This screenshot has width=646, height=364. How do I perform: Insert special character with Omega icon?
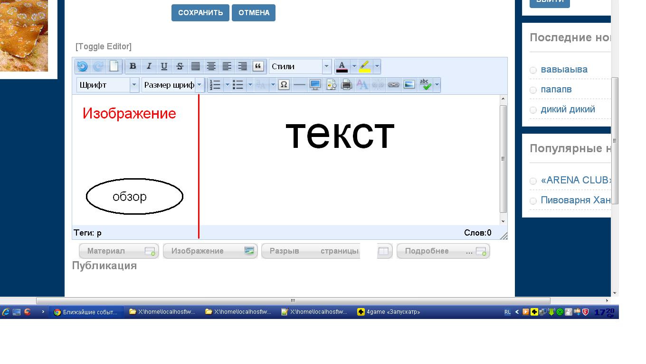284,85
